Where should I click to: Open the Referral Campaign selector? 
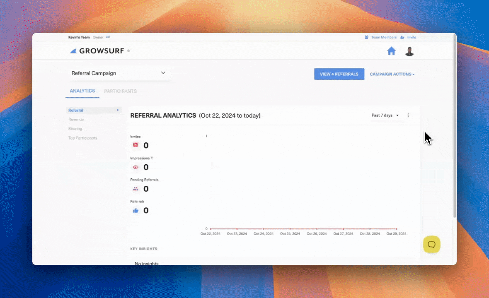(119, 73)
